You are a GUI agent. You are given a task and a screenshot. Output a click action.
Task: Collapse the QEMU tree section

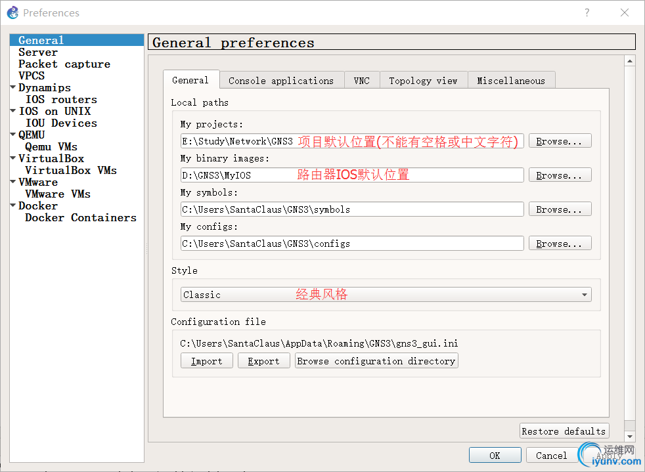coord(13,135)
